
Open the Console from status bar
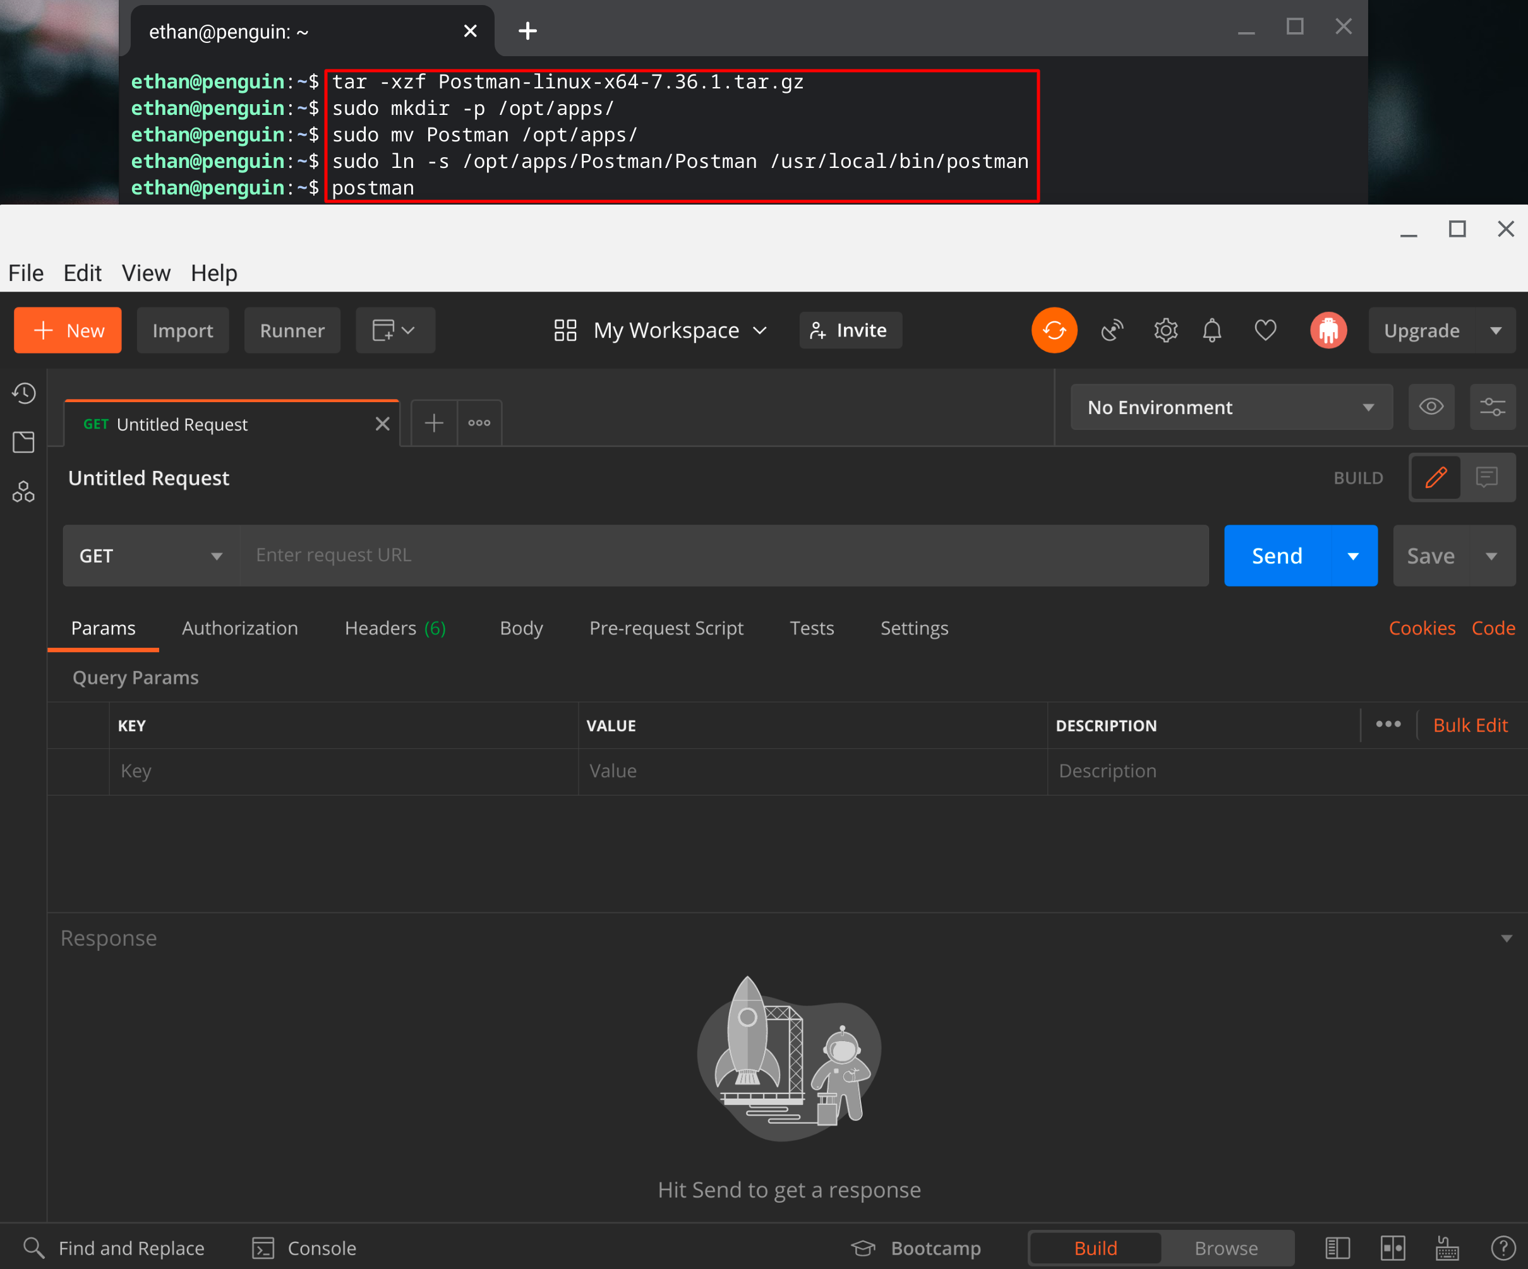304,1248
